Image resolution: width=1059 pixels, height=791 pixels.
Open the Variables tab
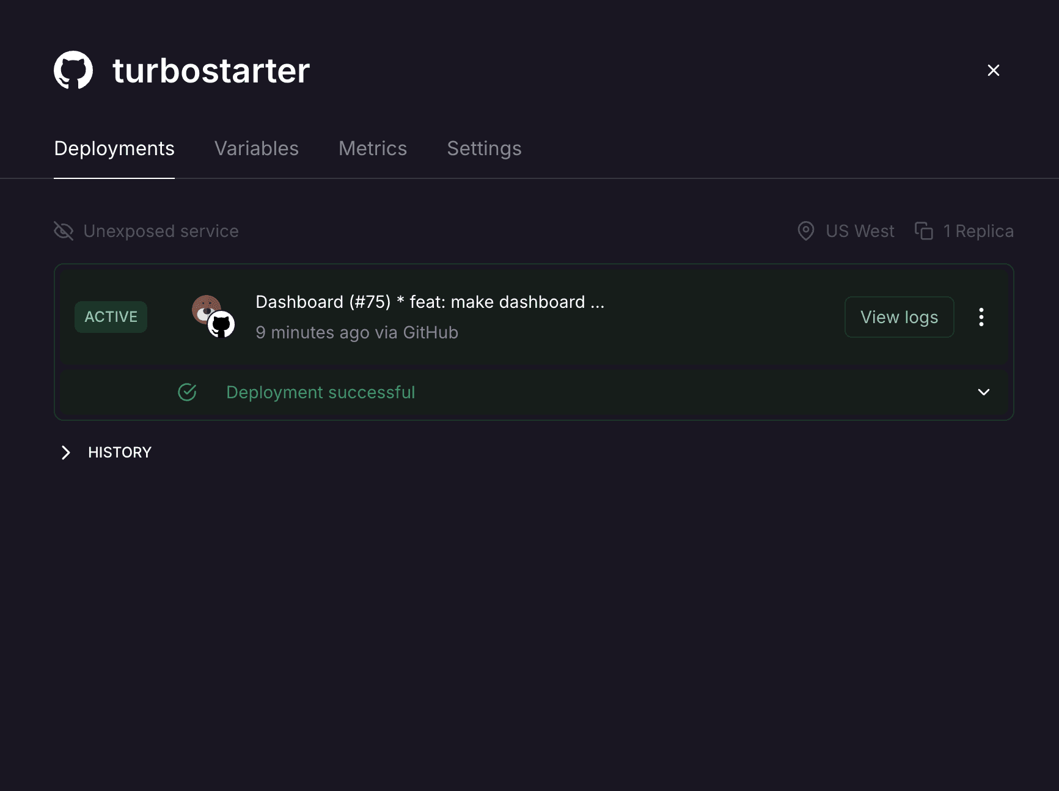tap(257, 148)
